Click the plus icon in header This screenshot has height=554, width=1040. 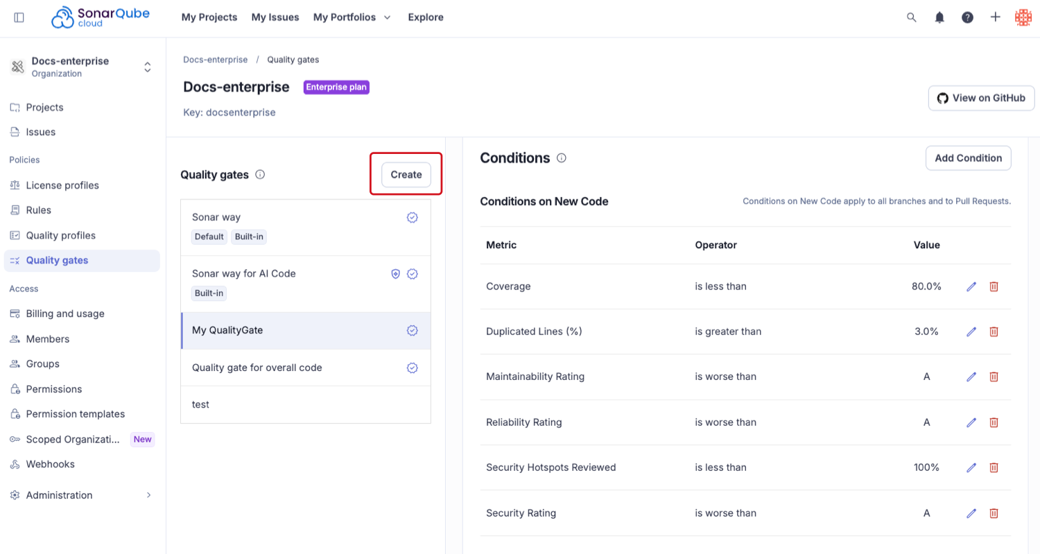[x=995, y=17]
